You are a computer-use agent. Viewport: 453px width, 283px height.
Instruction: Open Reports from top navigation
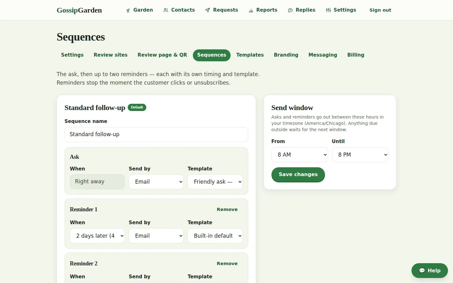point(263,10)
